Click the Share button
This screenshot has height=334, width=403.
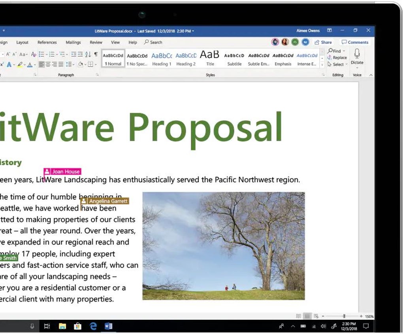pyautogui.click(x=324, y=42)
